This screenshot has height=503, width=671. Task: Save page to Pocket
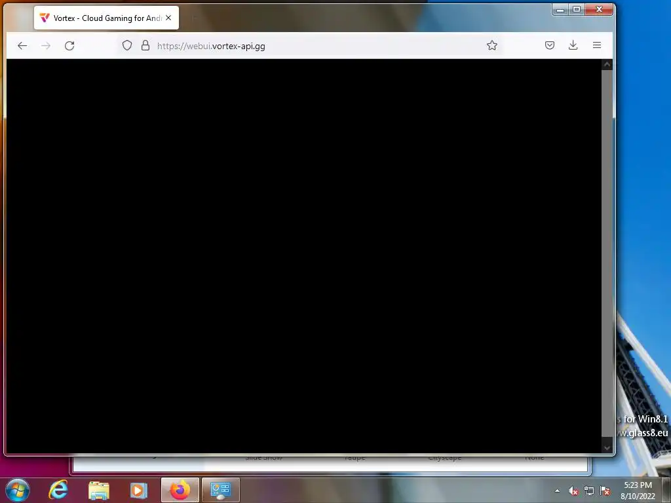550,45
